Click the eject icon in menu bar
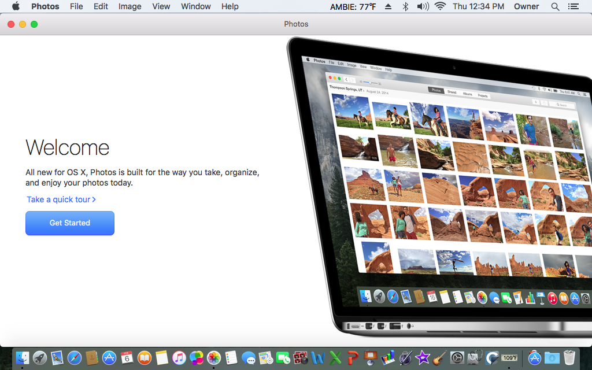The image size is (592, 370). point(388,6)
